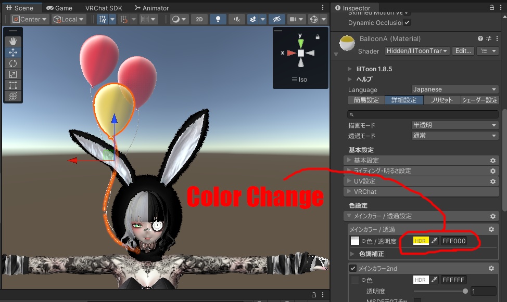
Task: Open the VRChat SDK tab
Action: 104,8
